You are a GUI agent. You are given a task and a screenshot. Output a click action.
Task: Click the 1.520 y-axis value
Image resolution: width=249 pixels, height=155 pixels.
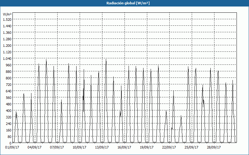point(7,19)
